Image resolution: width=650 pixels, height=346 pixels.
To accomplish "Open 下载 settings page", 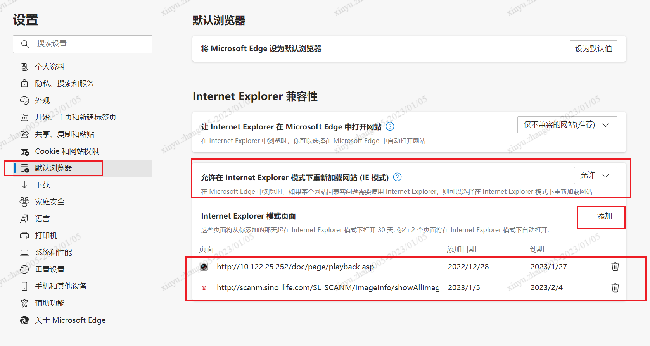I will pyautogui.click(x=42, y=185).
